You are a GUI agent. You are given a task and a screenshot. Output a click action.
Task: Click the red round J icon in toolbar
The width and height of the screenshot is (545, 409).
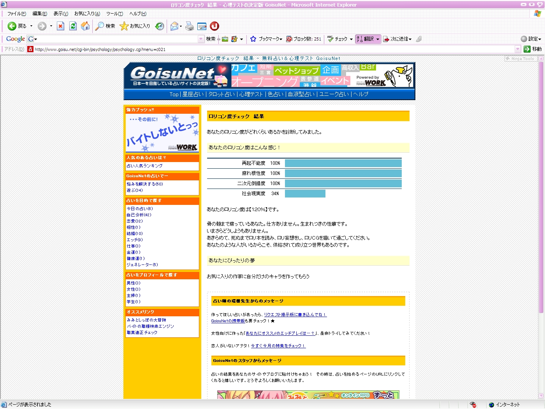point(214,26)
